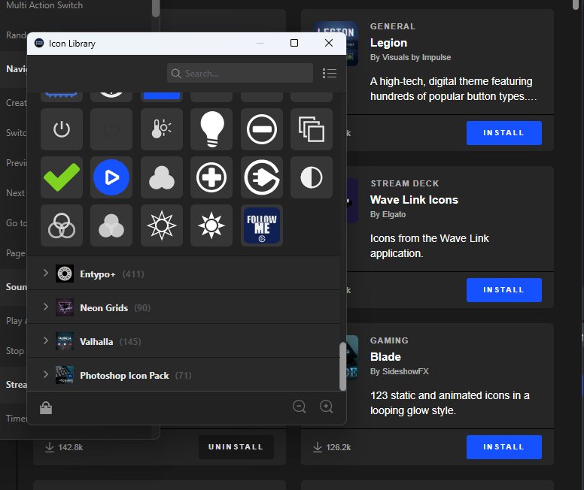Switch Icon Library to list view
Screen dimensions: 584x490
tap(330, 73)
